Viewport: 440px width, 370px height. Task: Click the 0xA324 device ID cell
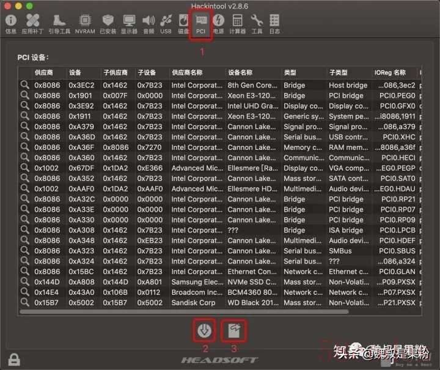pos(81,261)
